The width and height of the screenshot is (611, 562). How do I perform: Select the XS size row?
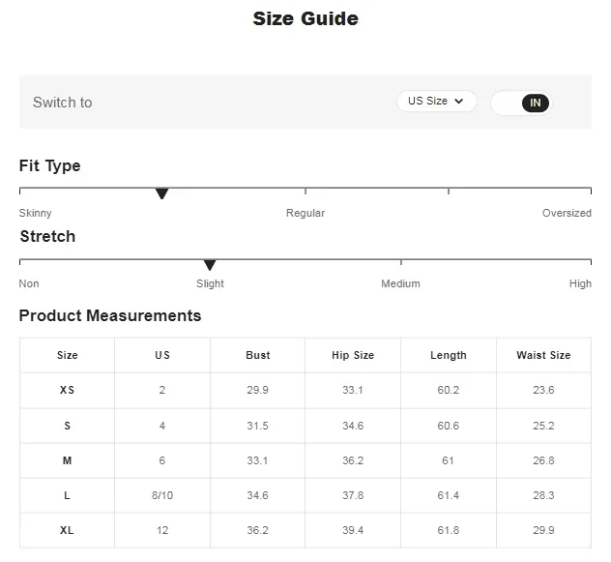(x=67, y=390)
